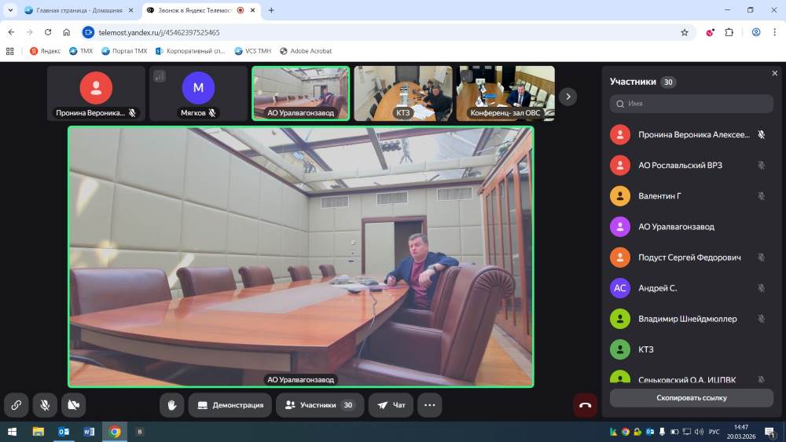Image resolution: width=786 pixels, height=442 pixels.
Task: Show next participant thumbnails with arrow
Action: 567,97
